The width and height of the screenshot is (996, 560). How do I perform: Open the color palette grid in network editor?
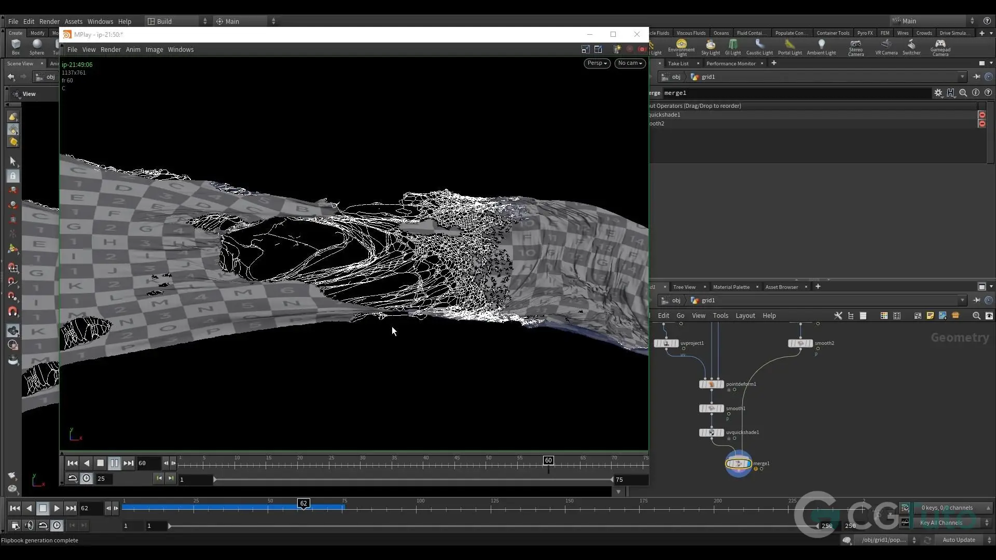pos(884,316)
